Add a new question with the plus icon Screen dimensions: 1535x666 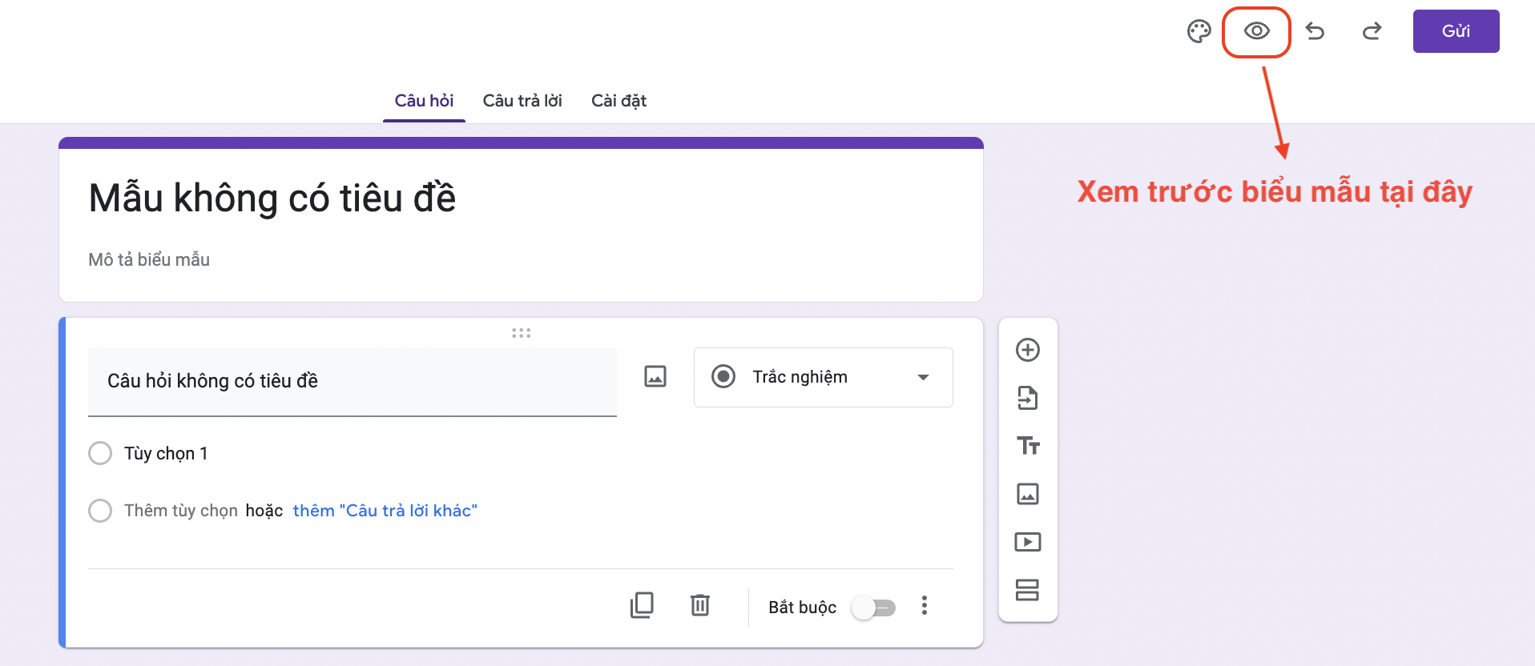[x=1028, y=350]
